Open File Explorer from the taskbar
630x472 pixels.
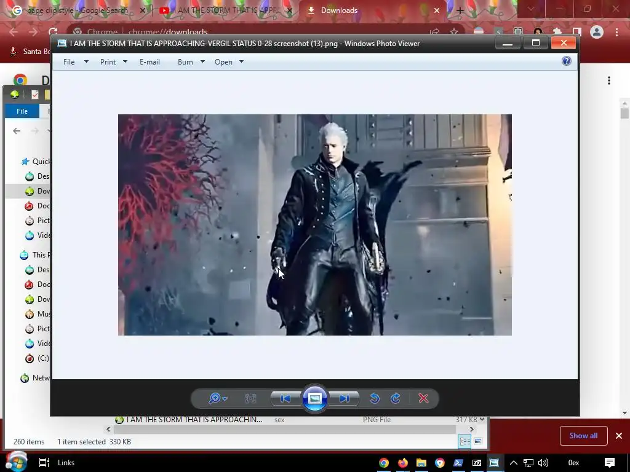(421, 463)
